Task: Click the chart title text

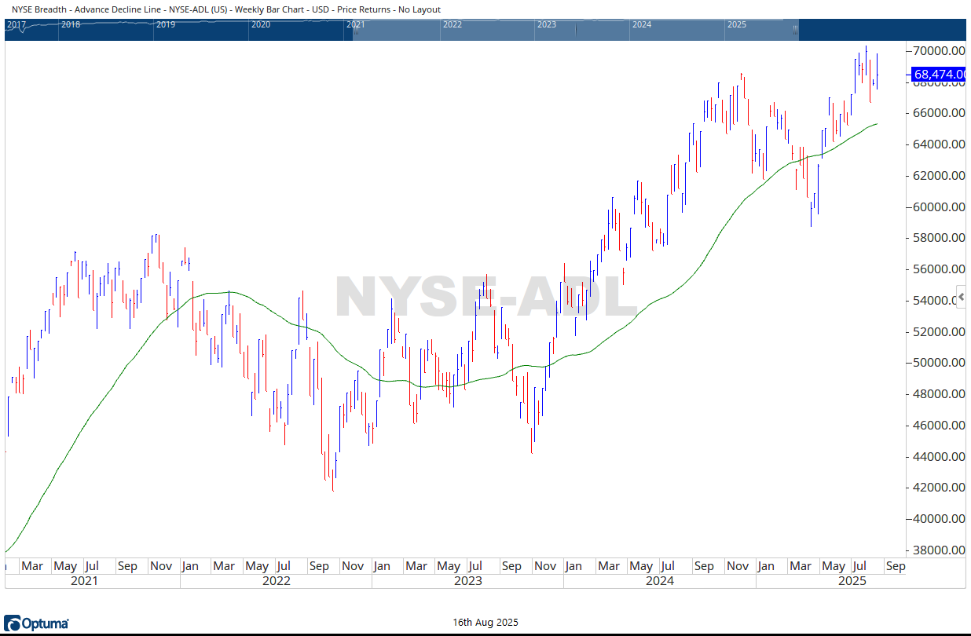Action: click(226, 9)
